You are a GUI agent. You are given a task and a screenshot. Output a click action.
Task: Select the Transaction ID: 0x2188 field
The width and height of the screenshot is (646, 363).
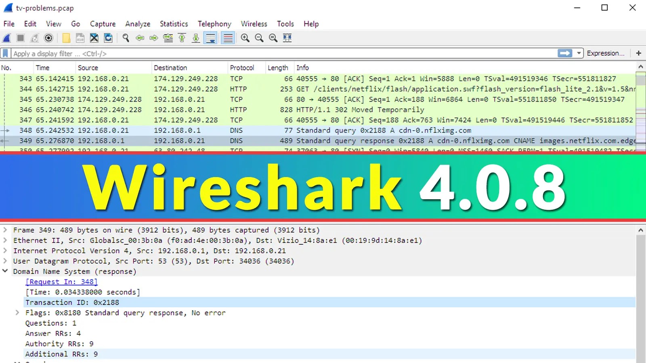click(329, 302)
